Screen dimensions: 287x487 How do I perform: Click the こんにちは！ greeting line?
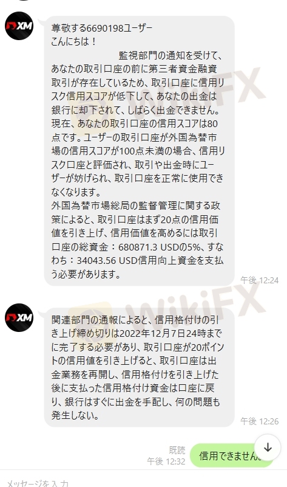coord(74,41)
